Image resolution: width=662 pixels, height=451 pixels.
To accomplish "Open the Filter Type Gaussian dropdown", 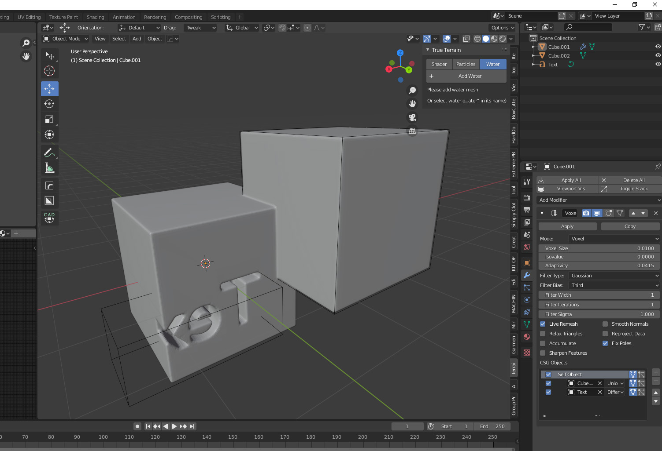I will [614, 276].
